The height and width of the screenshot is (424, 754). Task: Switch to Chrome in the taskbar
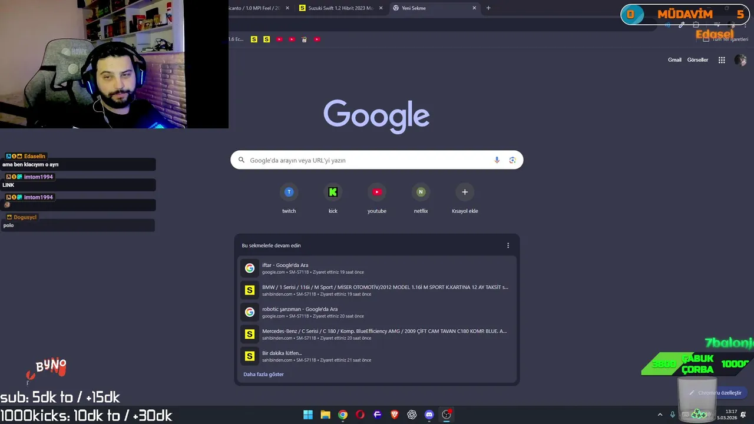pos(343,415)
